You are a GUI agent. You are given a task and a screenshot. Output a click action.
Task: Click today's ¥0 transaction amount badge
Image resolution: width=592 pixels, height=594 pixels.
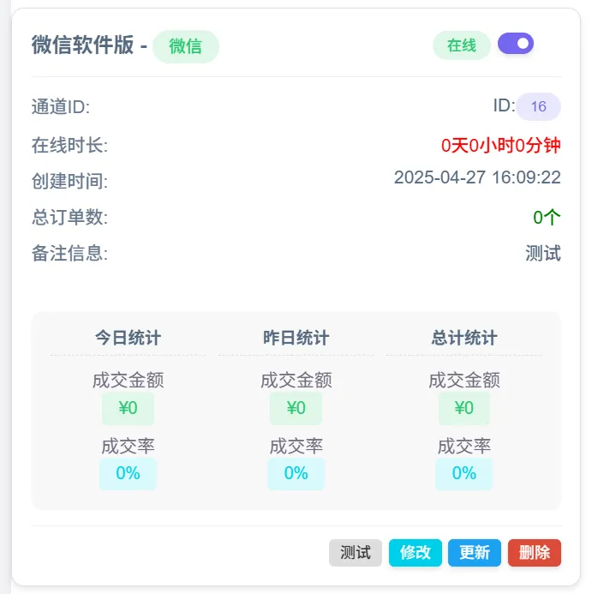point(128,408)
